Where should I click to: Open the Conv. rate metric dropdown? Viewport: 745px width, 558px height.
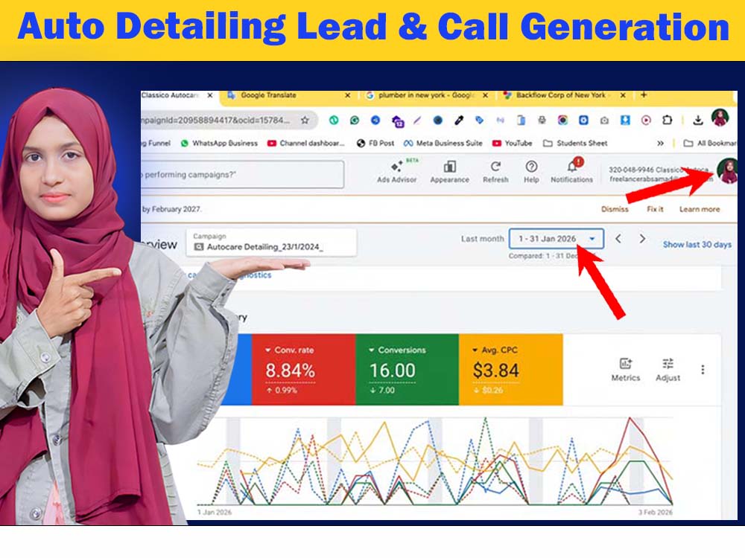tap(289, 350)
